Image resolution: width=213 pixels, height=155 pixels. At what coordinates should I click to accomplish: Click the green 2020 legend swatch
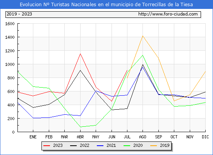[x=127, y=146]
